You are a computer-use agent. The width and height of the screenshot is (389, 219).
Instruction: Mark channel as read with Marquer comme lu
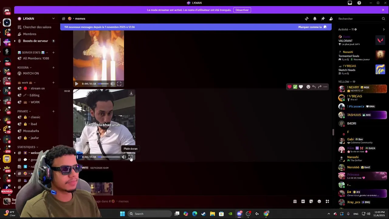pos(313,27)
